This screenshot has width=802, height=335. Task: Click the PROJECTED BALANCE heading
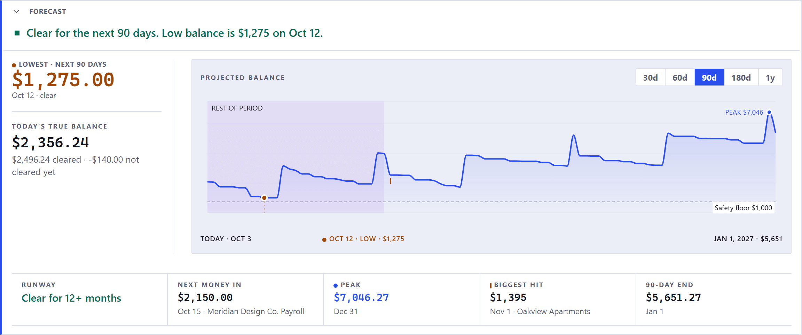pyautogui.click(x=243, y=77)
